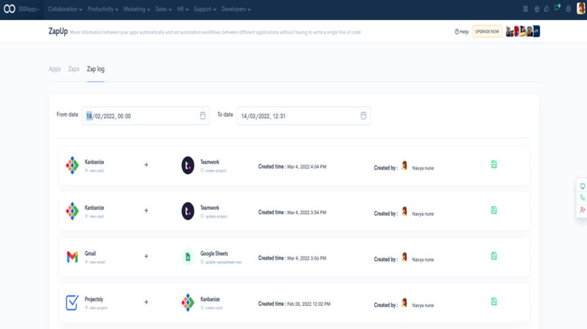Open log details for the Projectsly to Kanbanize zap
587x329 pixels.
[x=494, y=302]
